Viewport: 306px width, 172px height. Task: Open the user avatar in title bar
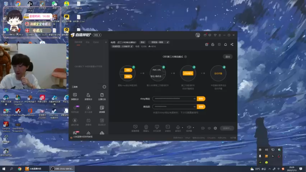(197, 35)
